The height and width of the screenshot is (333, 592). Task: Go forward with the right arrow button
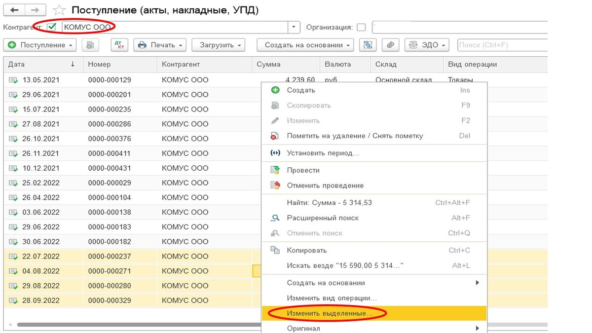coord(35,10)
